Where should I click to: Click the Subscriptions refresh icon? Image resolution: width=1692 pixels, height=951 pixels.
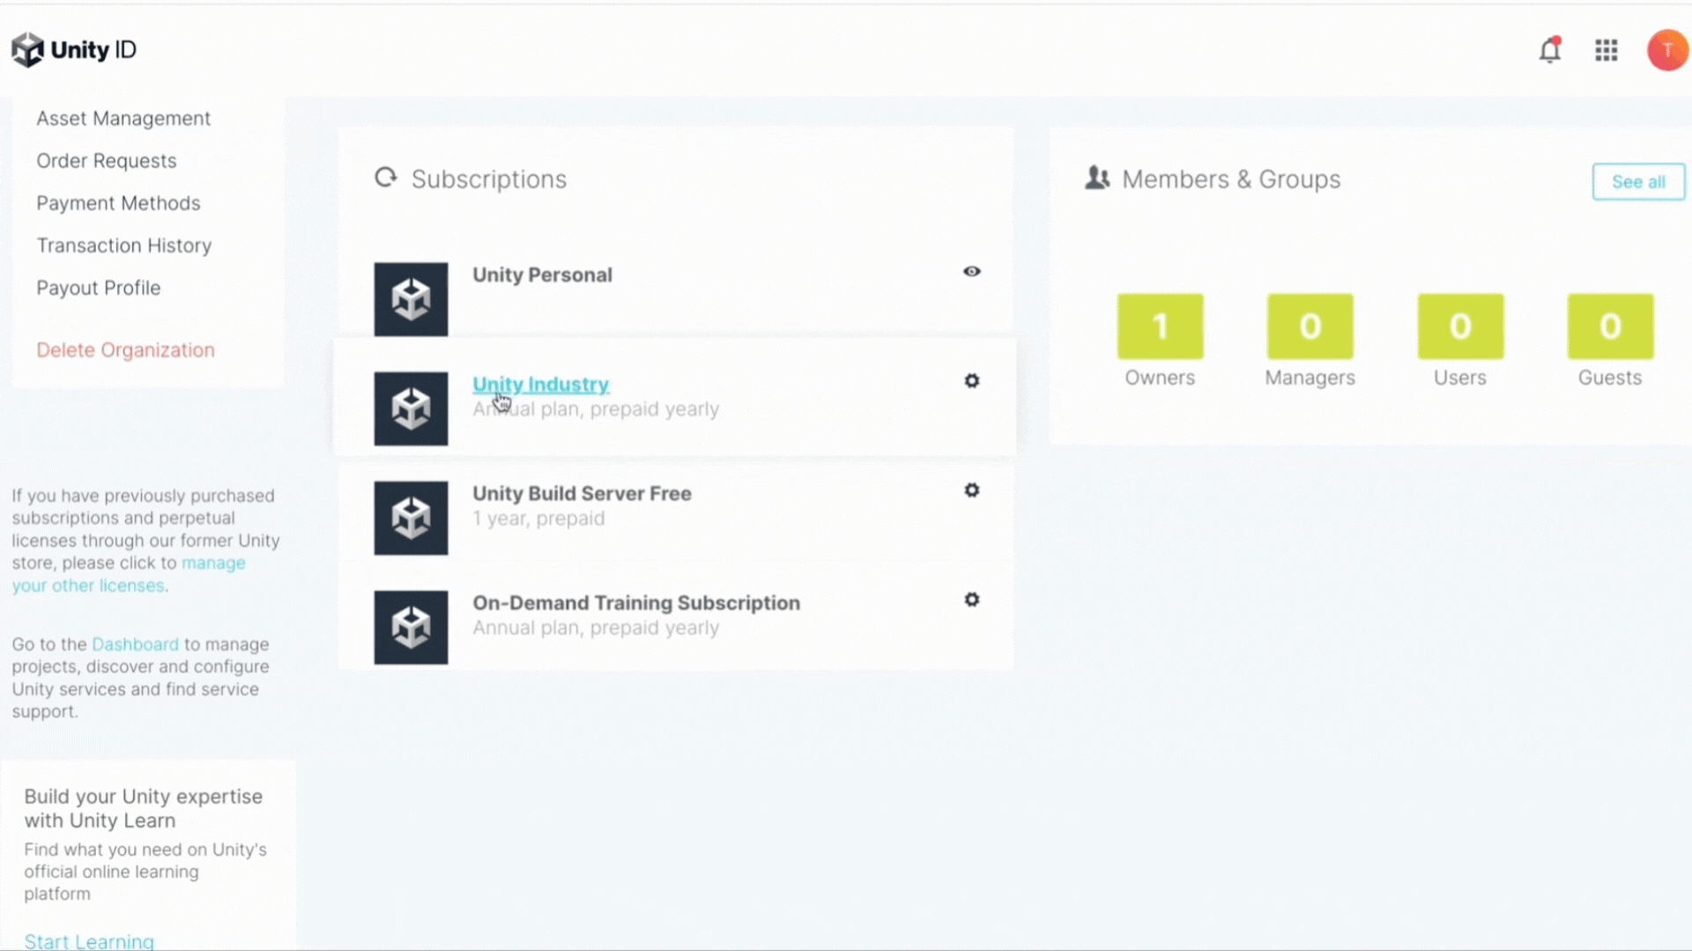click(386, 178)
